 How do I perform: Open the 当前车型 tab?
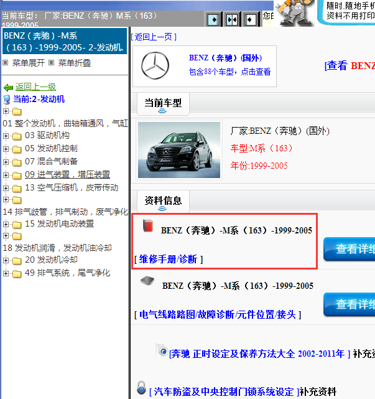click(x=163, y=104)
